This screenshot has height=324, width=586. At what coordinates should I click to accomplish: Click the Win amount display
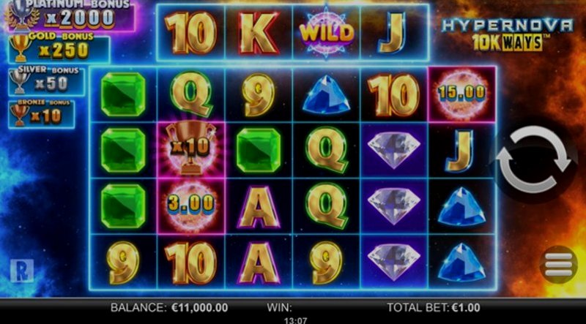click(x=279, y=308)
